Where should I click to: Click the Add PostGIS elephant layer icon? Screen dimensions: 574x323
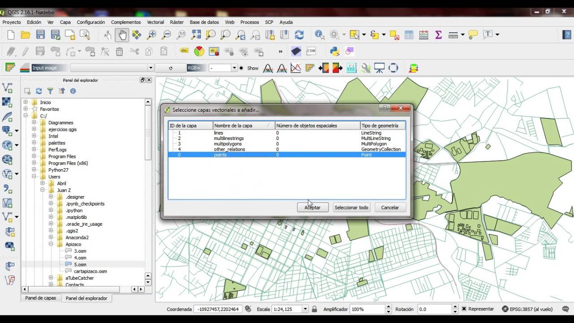pos(7,131)
